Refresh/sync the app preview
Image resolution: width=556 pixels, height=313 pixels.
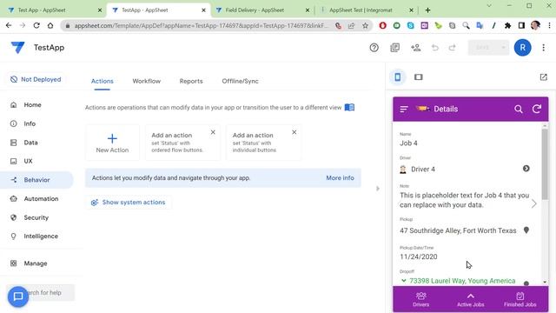point(537,109)
